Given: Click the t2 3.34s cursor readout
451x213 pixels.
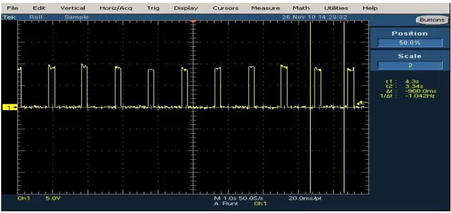Looking at the screenshot, I should pyautogui.click(x=405, y=86).
